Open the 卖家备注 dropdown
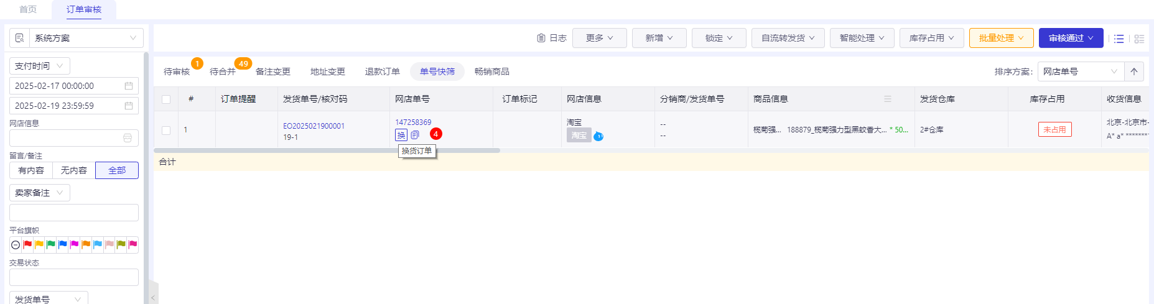The image size is (1154, 304). pos(40,193)
